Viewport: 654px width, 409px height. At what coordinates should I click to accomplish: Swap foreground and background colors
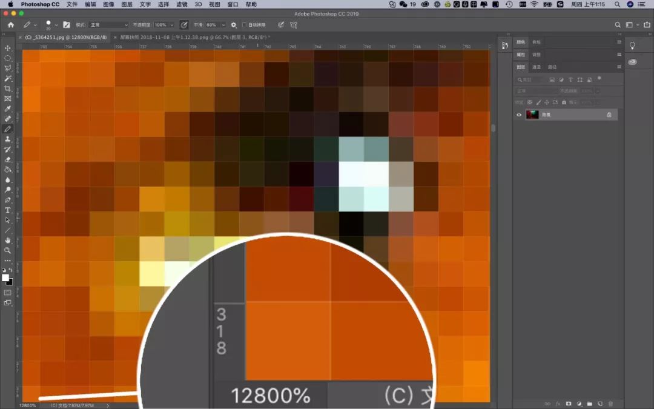(10, 270)
